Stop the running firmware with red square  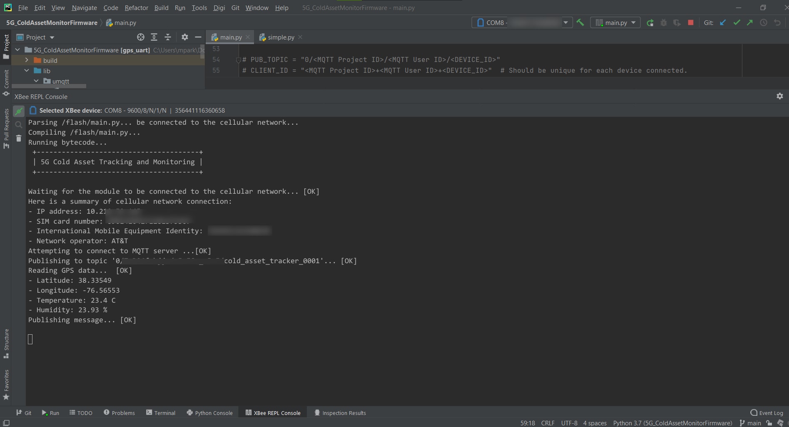(690, 23)
